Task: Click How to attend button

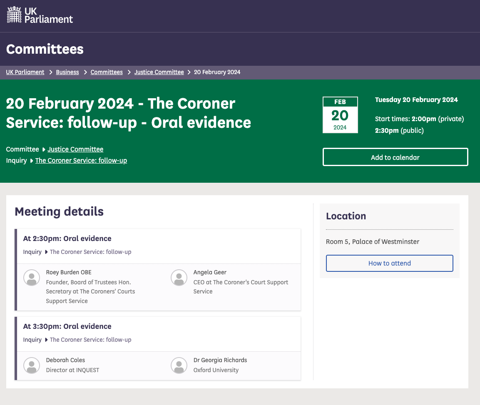Action: pyautogui.click(x=389, y=263)
